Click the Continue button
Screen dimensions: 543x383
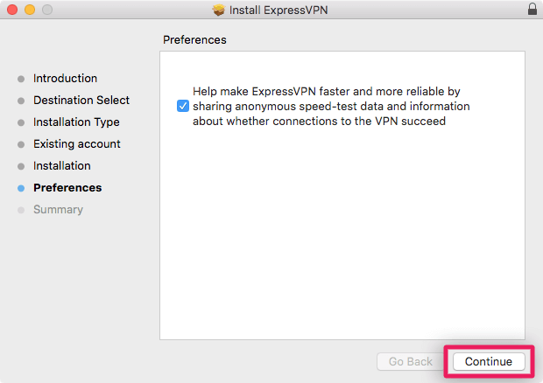click(489, 361)
